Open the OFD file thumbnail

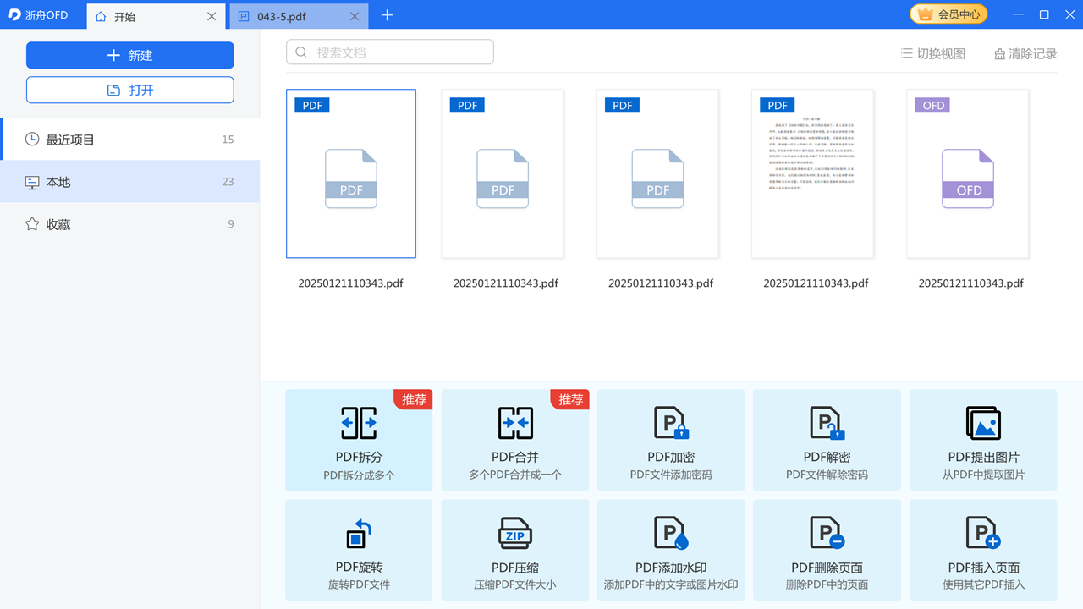(x=968, y=173)
